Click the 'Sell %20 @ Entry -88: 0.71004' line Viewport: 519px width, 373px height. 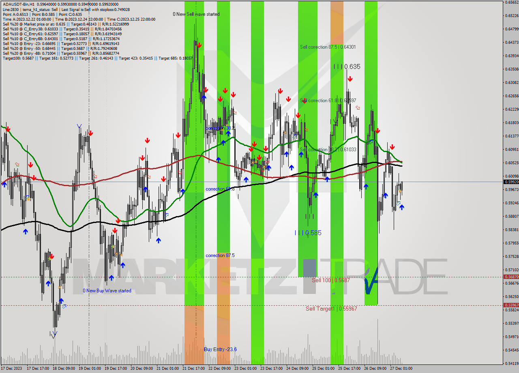[x=61, y=54]
